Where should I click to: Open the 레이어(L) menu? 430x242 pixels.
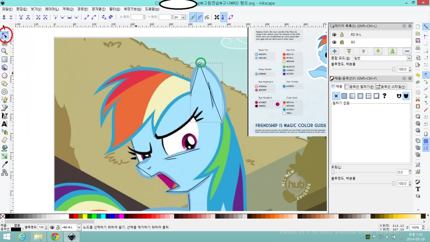[52, 9]
